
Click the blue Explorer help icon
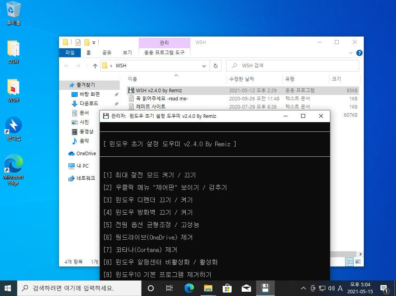click(359, 53)
